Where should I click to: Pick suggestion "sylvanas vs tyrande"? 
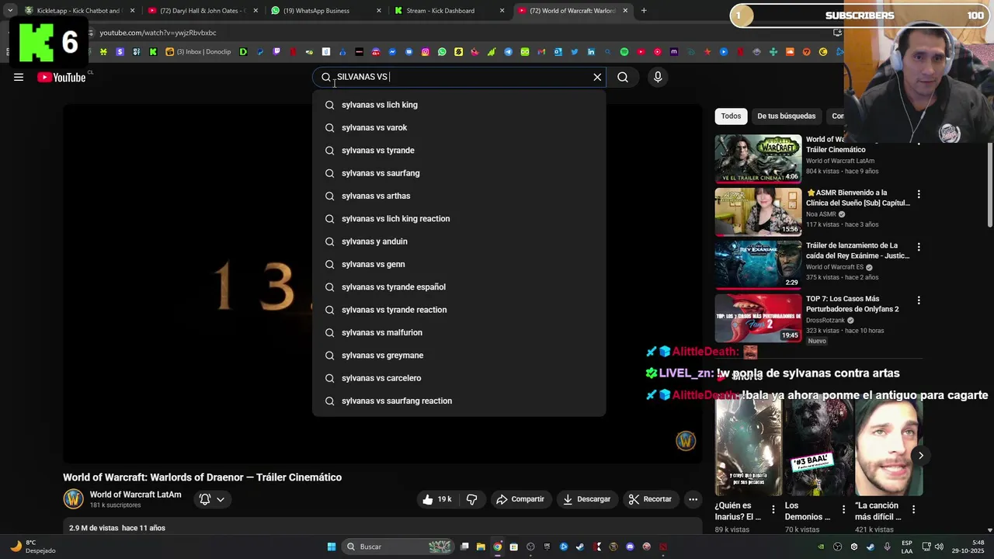(x=459, y=151)
